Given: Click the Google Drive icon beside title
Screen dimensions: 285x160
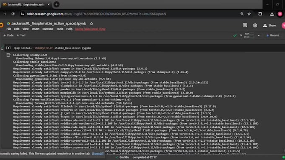Looking at the screenshot, I should point(8,23).
